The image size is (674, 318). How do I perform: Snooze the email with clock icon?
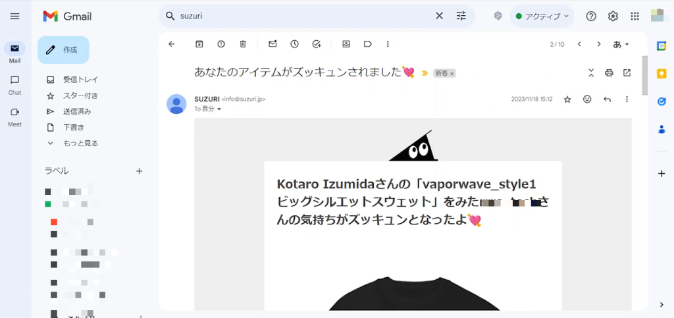294,44
